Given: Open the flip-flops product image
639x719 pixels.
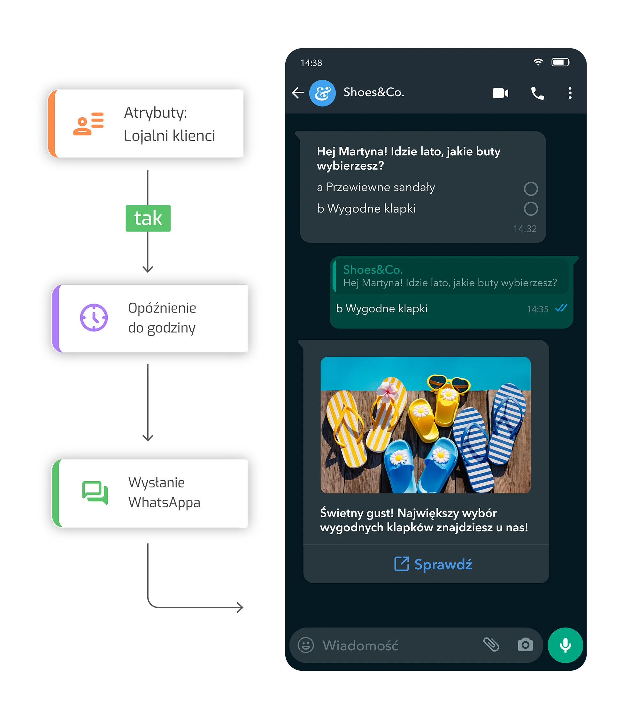Looking at the screenshot, I should pos(425,425).
